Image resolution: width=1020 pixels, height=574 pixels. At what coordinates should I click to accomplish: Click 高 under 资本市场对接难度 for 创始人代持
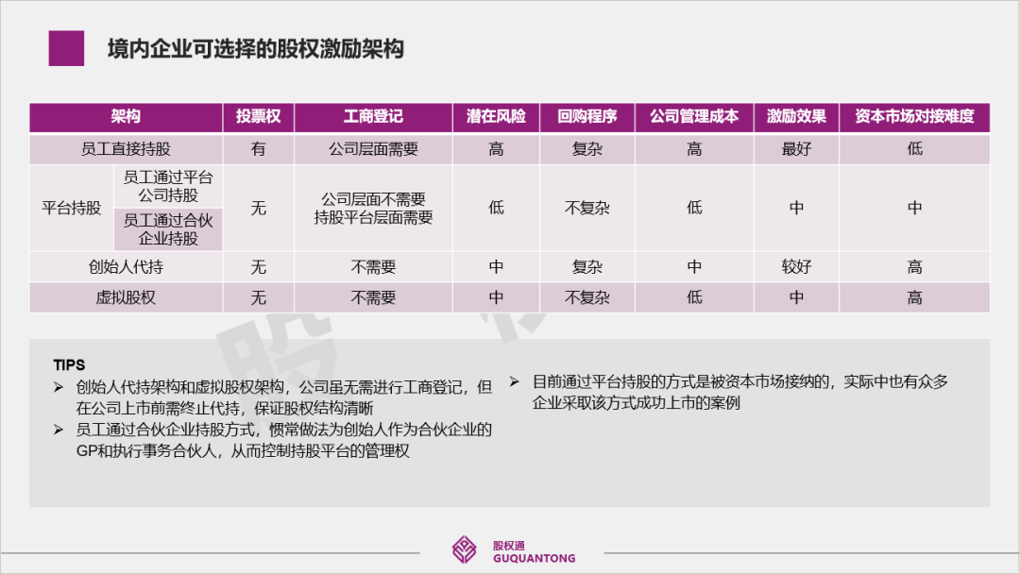pyautogui.click(x=914, y=267)
